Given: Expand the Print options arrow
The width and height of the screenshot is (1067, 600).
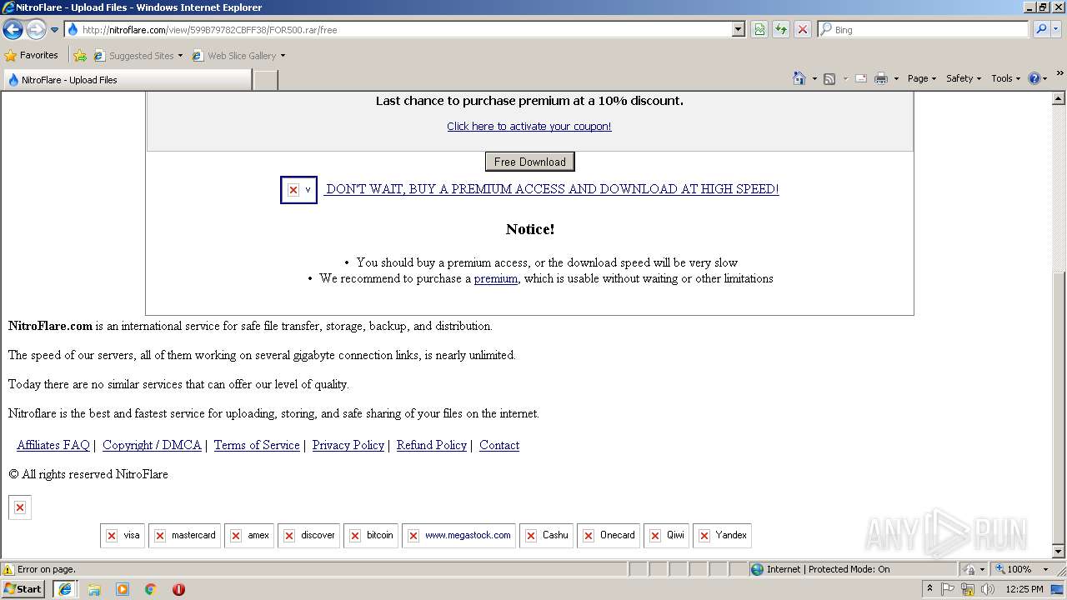Looking at the screenshot, I should coord(896,78).
